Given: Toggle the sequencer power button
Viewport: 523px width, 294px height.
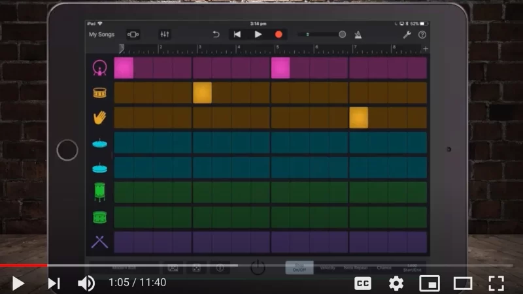Looking at the screenshot, I should 258,267.
